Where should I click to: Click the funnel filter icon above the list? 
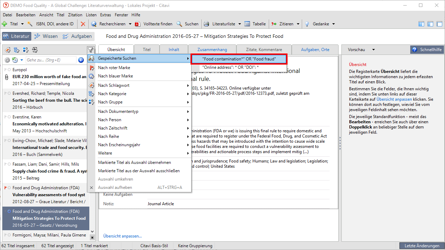[x=90, y=50]
